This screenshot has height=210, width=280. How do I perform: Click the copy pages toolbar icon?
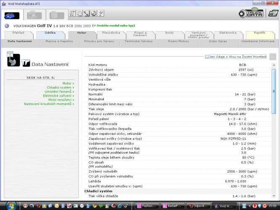point(79,13)
